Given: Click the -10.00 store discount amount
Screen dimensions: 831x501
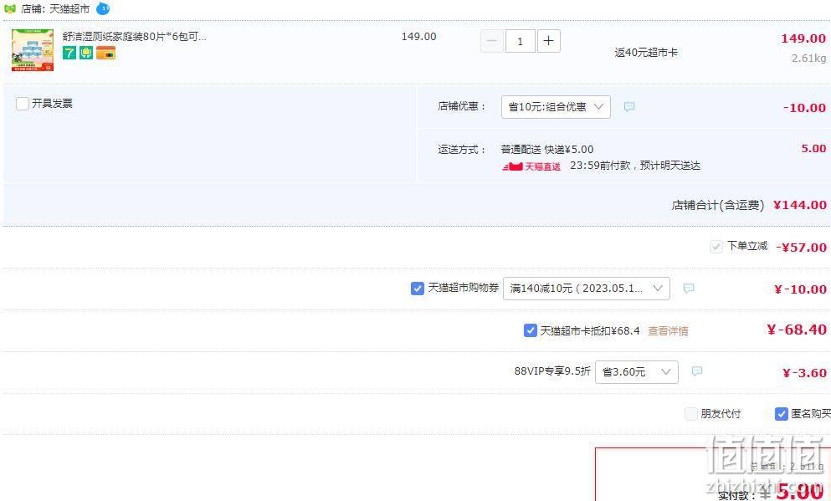Looking at the screenshot, I should pyautogui.click(x=804, y=108).
